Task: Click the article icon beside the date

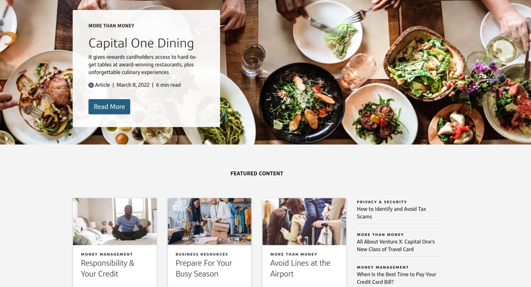Action: tap(91, 85)
